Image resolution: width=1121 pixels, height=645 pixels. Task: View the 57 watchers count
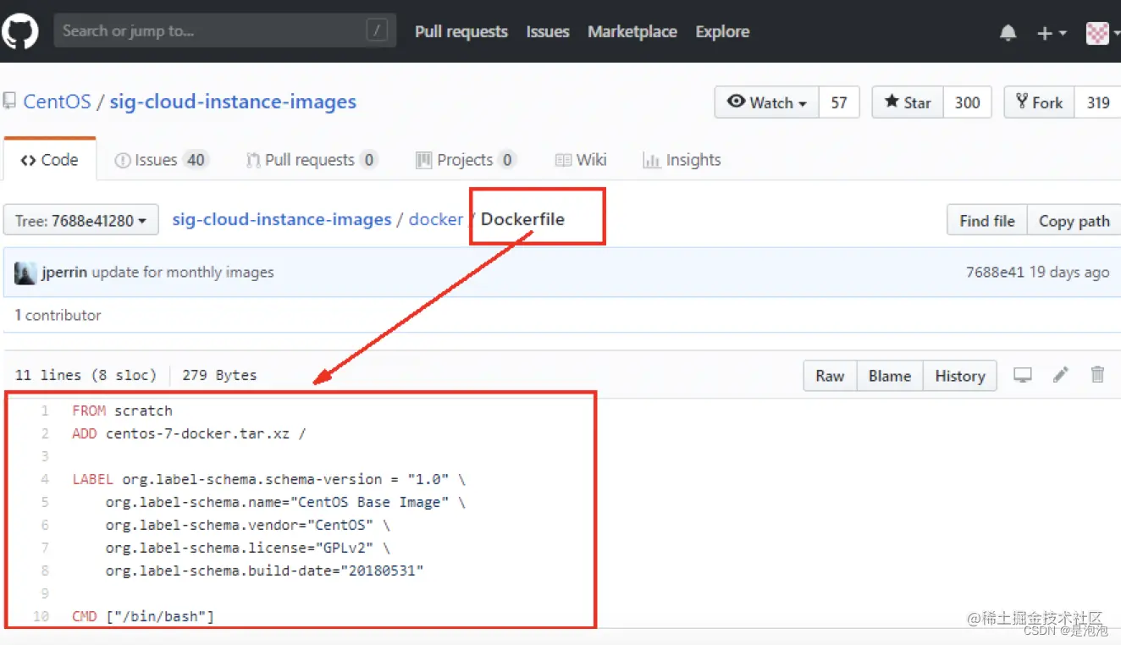point(839,102)
